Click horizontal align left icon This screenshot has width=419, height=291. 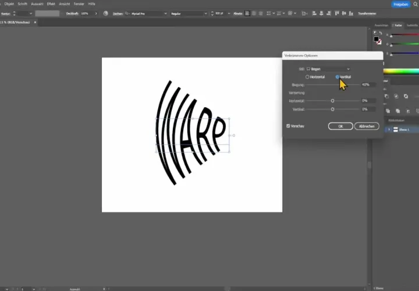click(x=314, y=13)
